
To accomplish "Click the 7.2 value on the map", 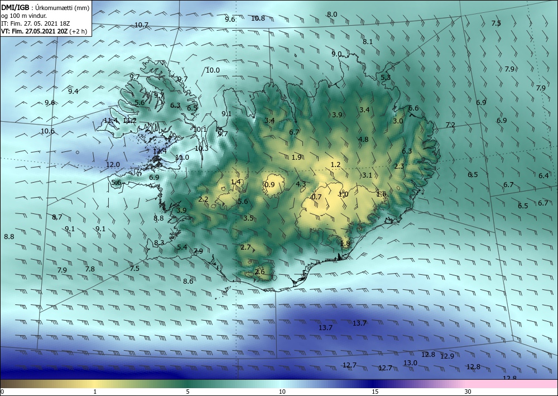I will point(450,125).
